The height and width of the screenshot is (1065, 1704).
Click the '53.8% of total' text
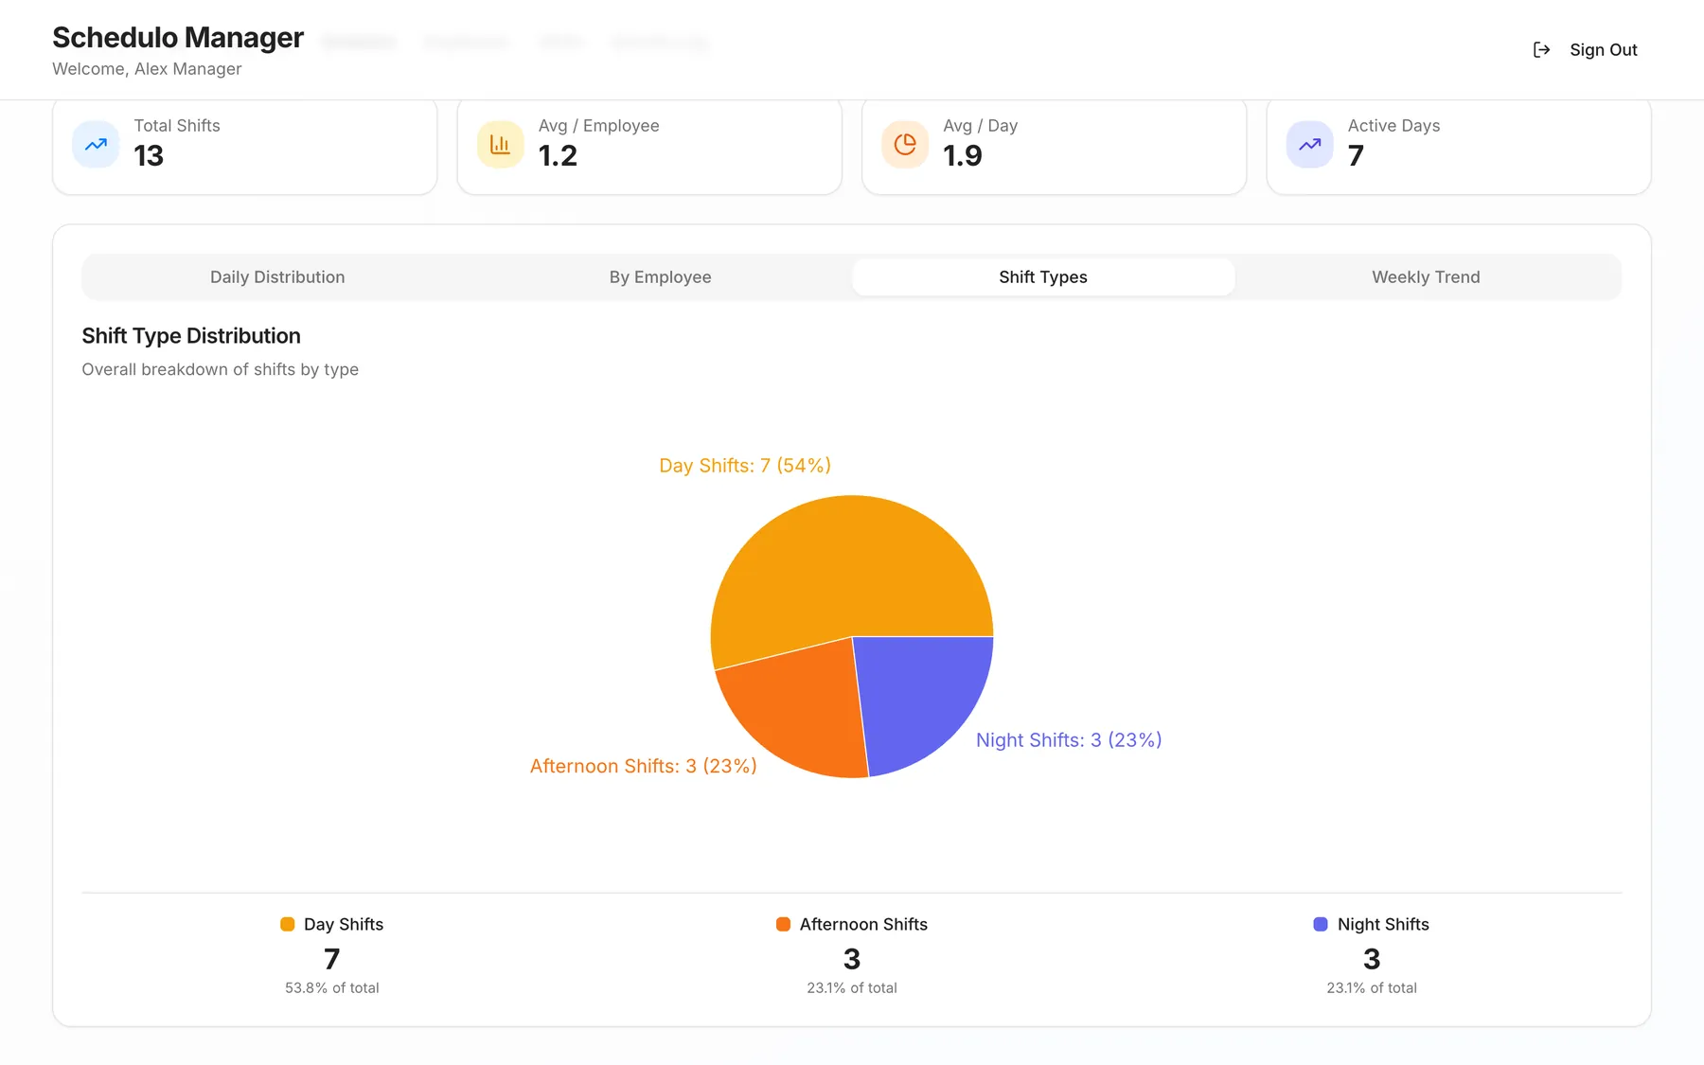click(332, 987)
